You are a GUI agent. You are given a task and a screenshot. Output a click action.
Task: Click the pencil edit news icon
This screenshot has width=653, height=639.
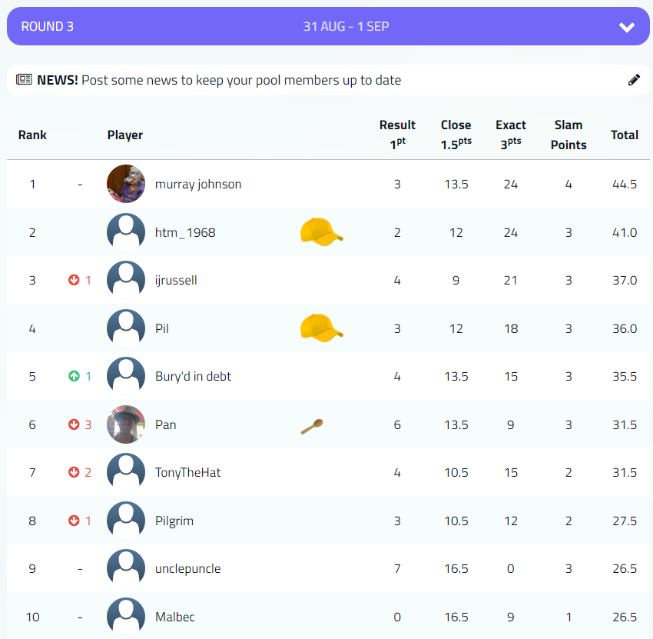coord(634,80)
